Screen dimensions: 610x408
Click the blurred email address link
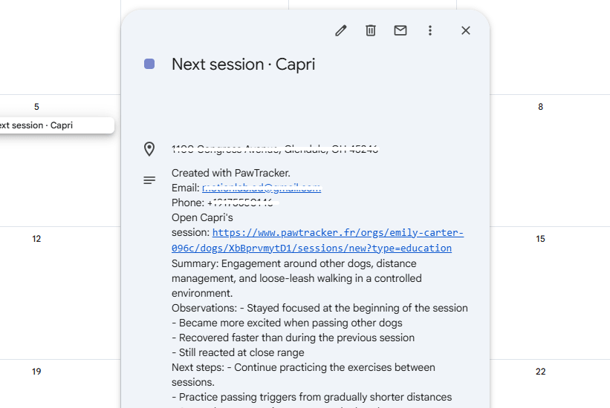pyautogui.click(x=262, y=188)
